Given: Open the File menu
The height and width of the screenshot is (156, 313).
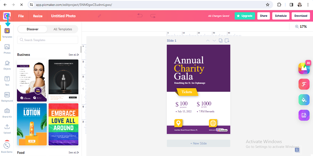Looking at the screenshot, I should click(x=21, y=16).
